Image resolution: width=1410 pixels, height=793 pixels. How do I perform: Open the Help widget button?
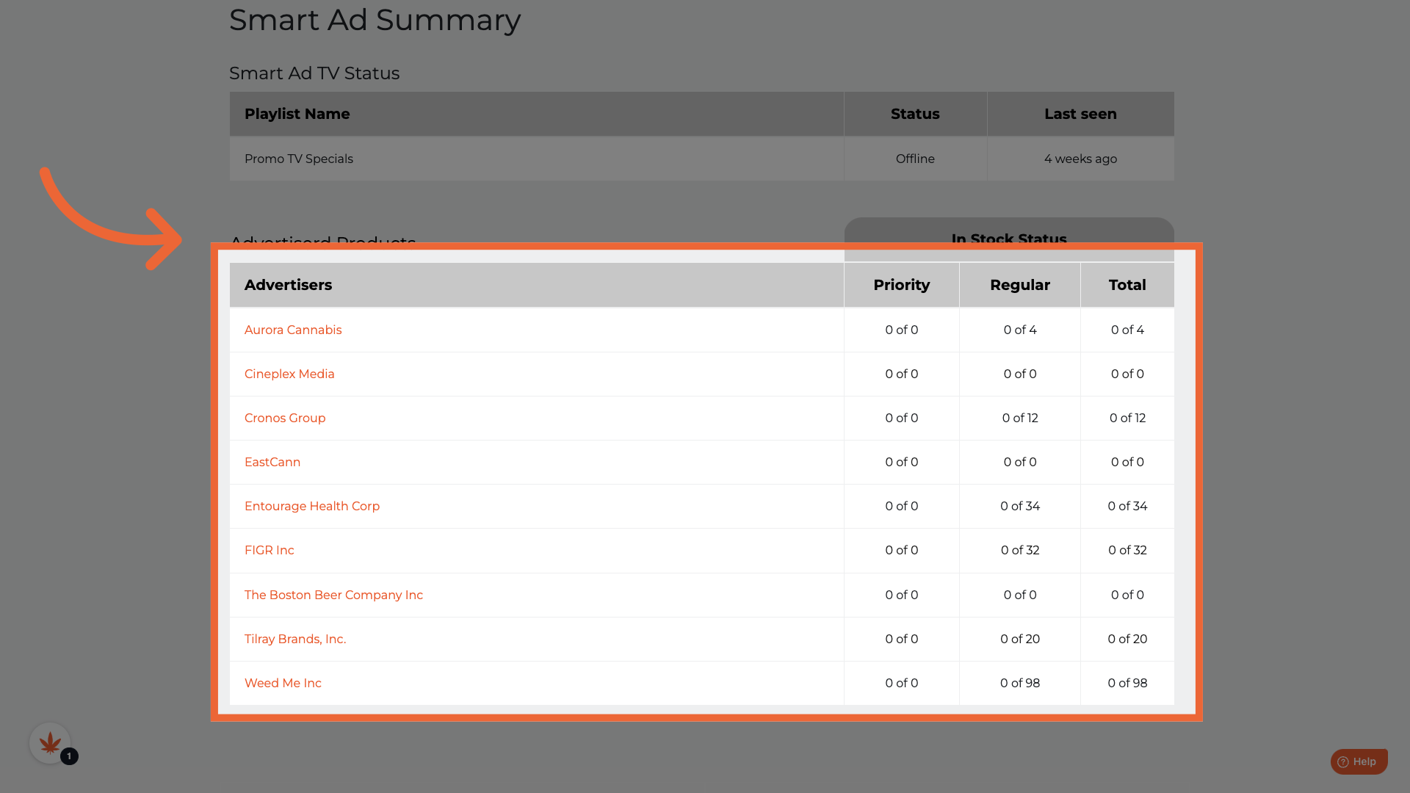tap(1364, 761)
